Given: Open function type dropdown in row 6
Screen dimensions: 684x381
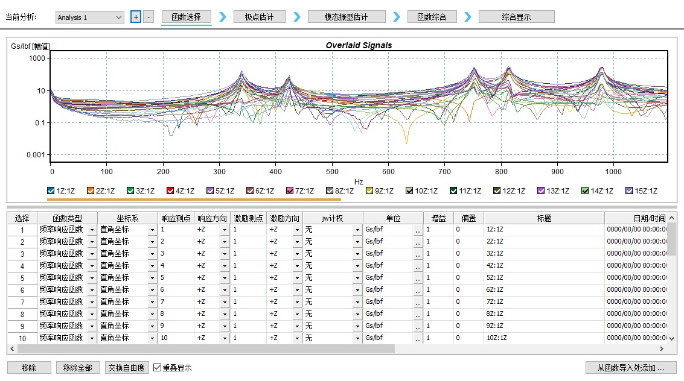Looking at the screenshot, I should click(92, 290).
